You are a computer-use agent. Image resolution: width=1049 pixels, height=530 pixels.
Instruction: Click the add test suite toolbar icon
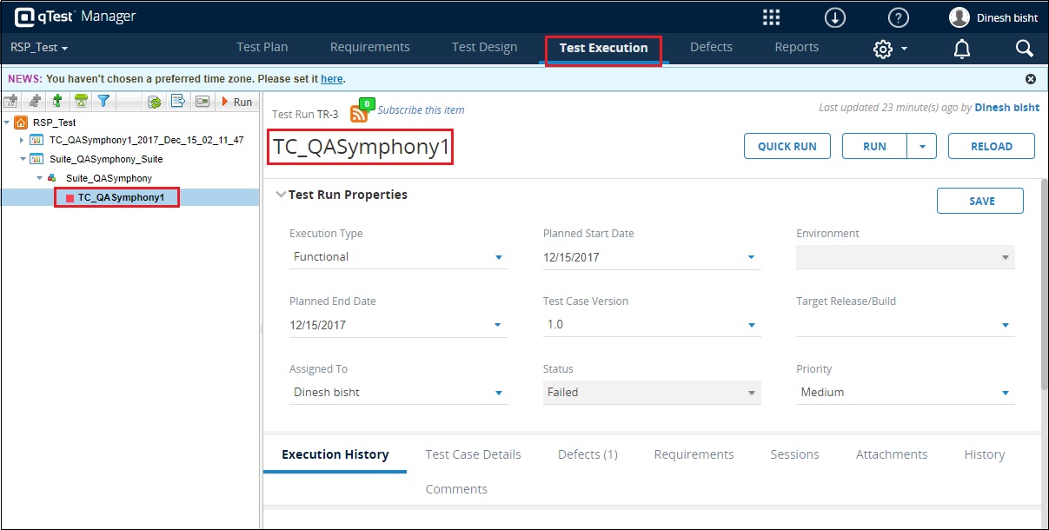(35, 102)
